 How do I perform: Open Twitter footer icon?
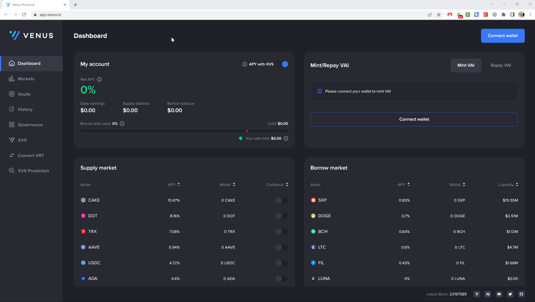point(510,294)
